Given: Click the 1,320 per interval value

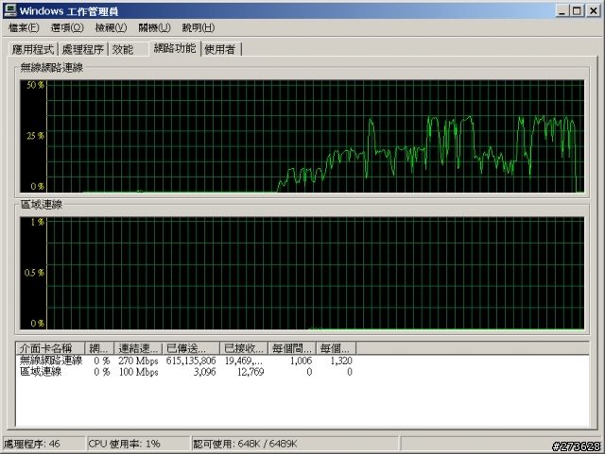Looking at the screenshot, I should coord(341,361).
